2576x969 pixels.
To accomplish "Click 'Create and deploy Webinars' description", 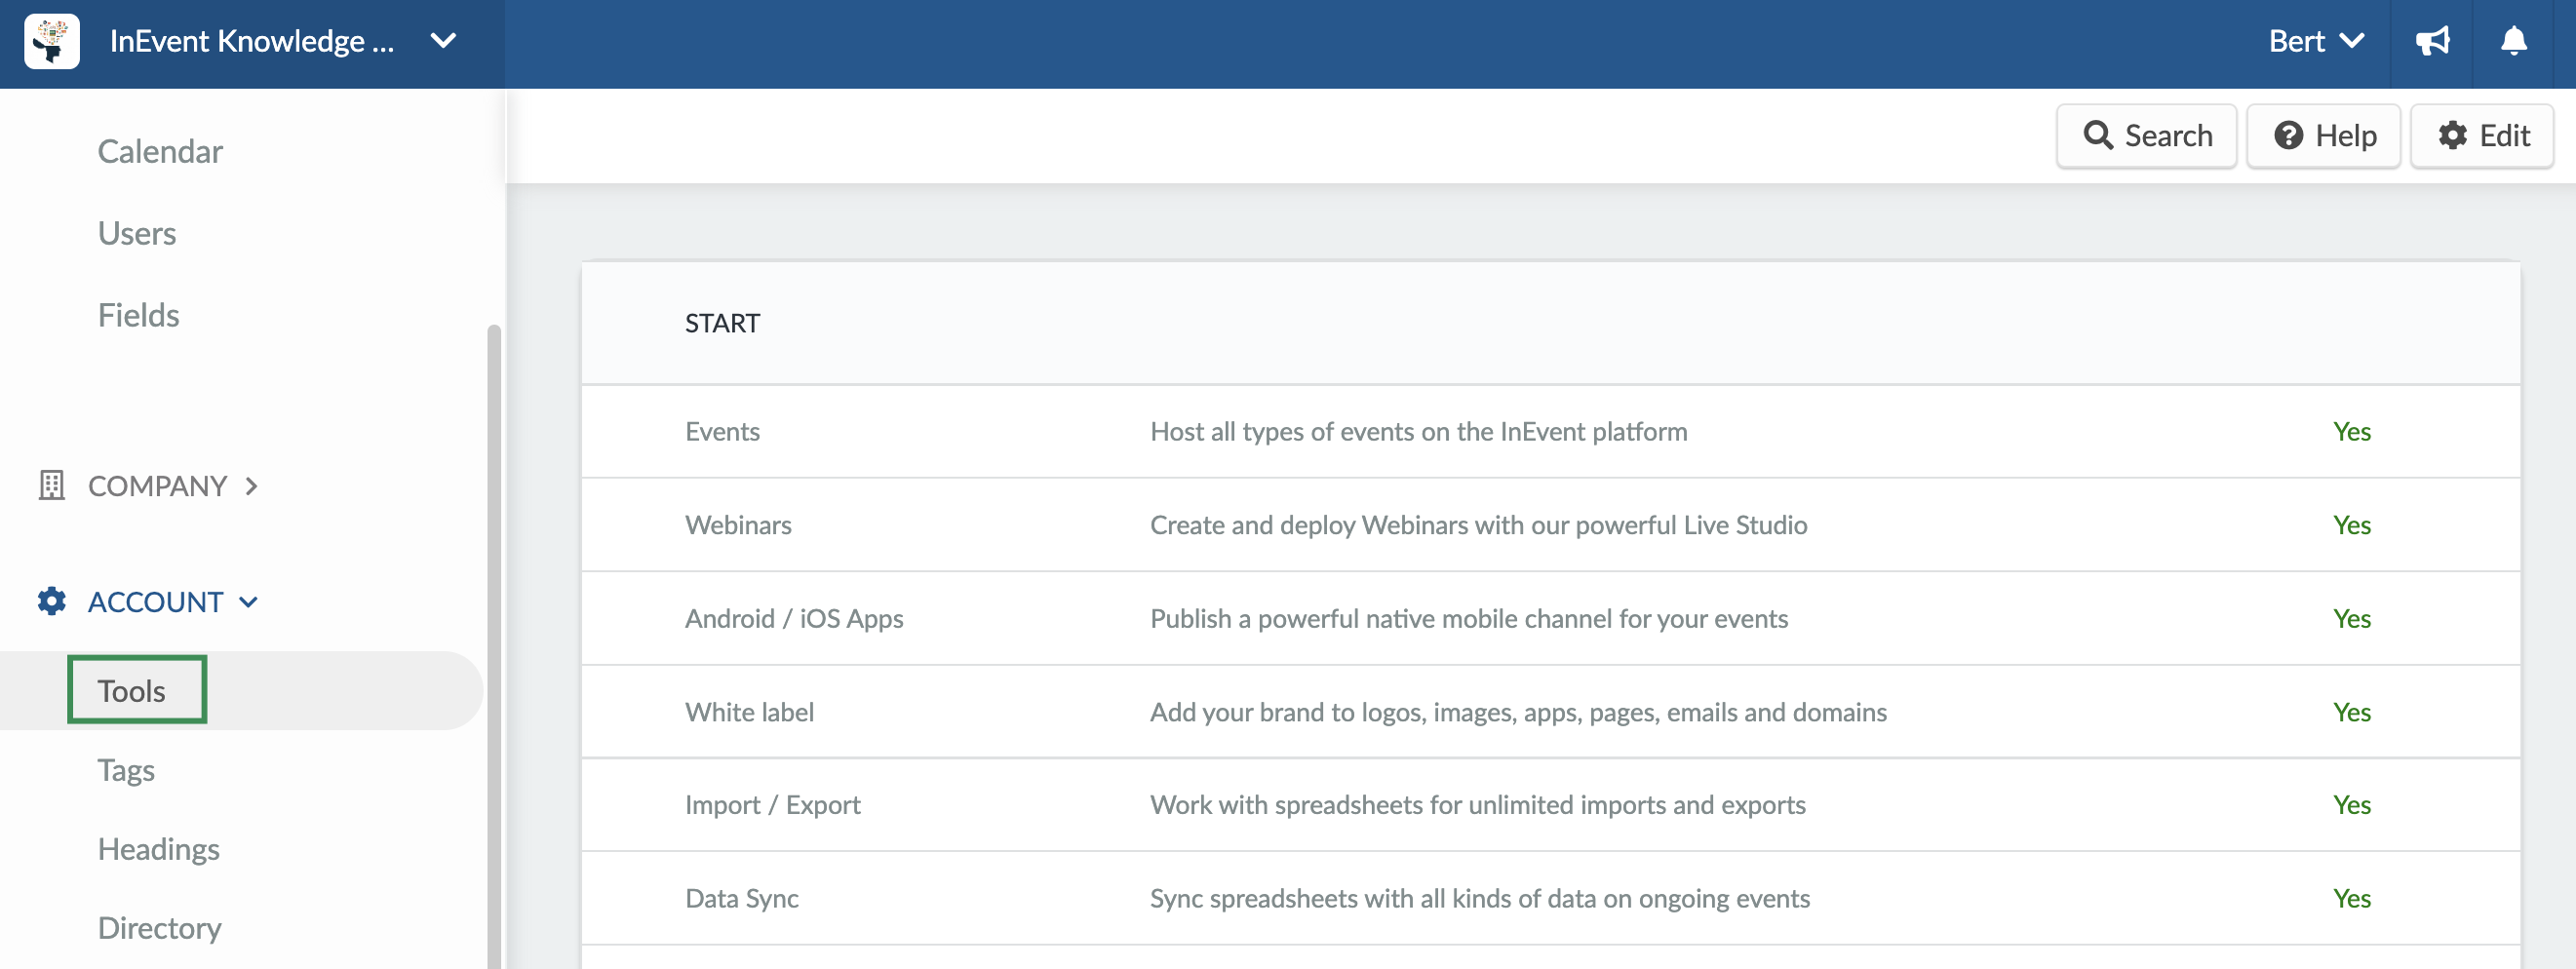I will 1478,526.
